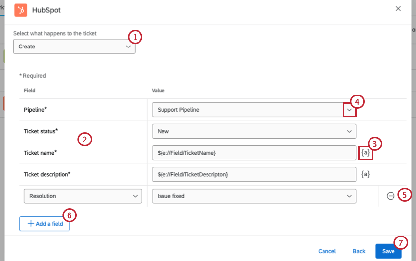Open piped text menu for Ticket name
Screen dimensions: 416x261
[x=366, y=153]
